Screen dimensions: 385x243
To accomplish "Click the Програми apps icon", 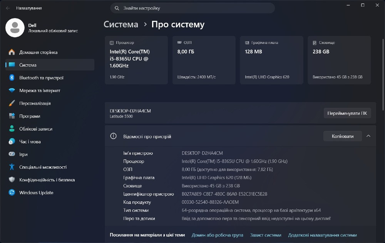I will tap(12, 116).
